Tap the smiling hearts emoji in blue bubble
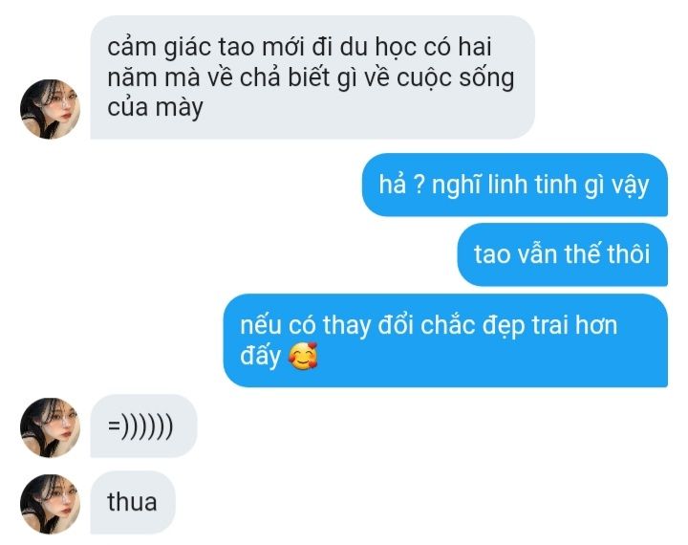The height and width of the screenshot is (545, 688). coord(303,356)
